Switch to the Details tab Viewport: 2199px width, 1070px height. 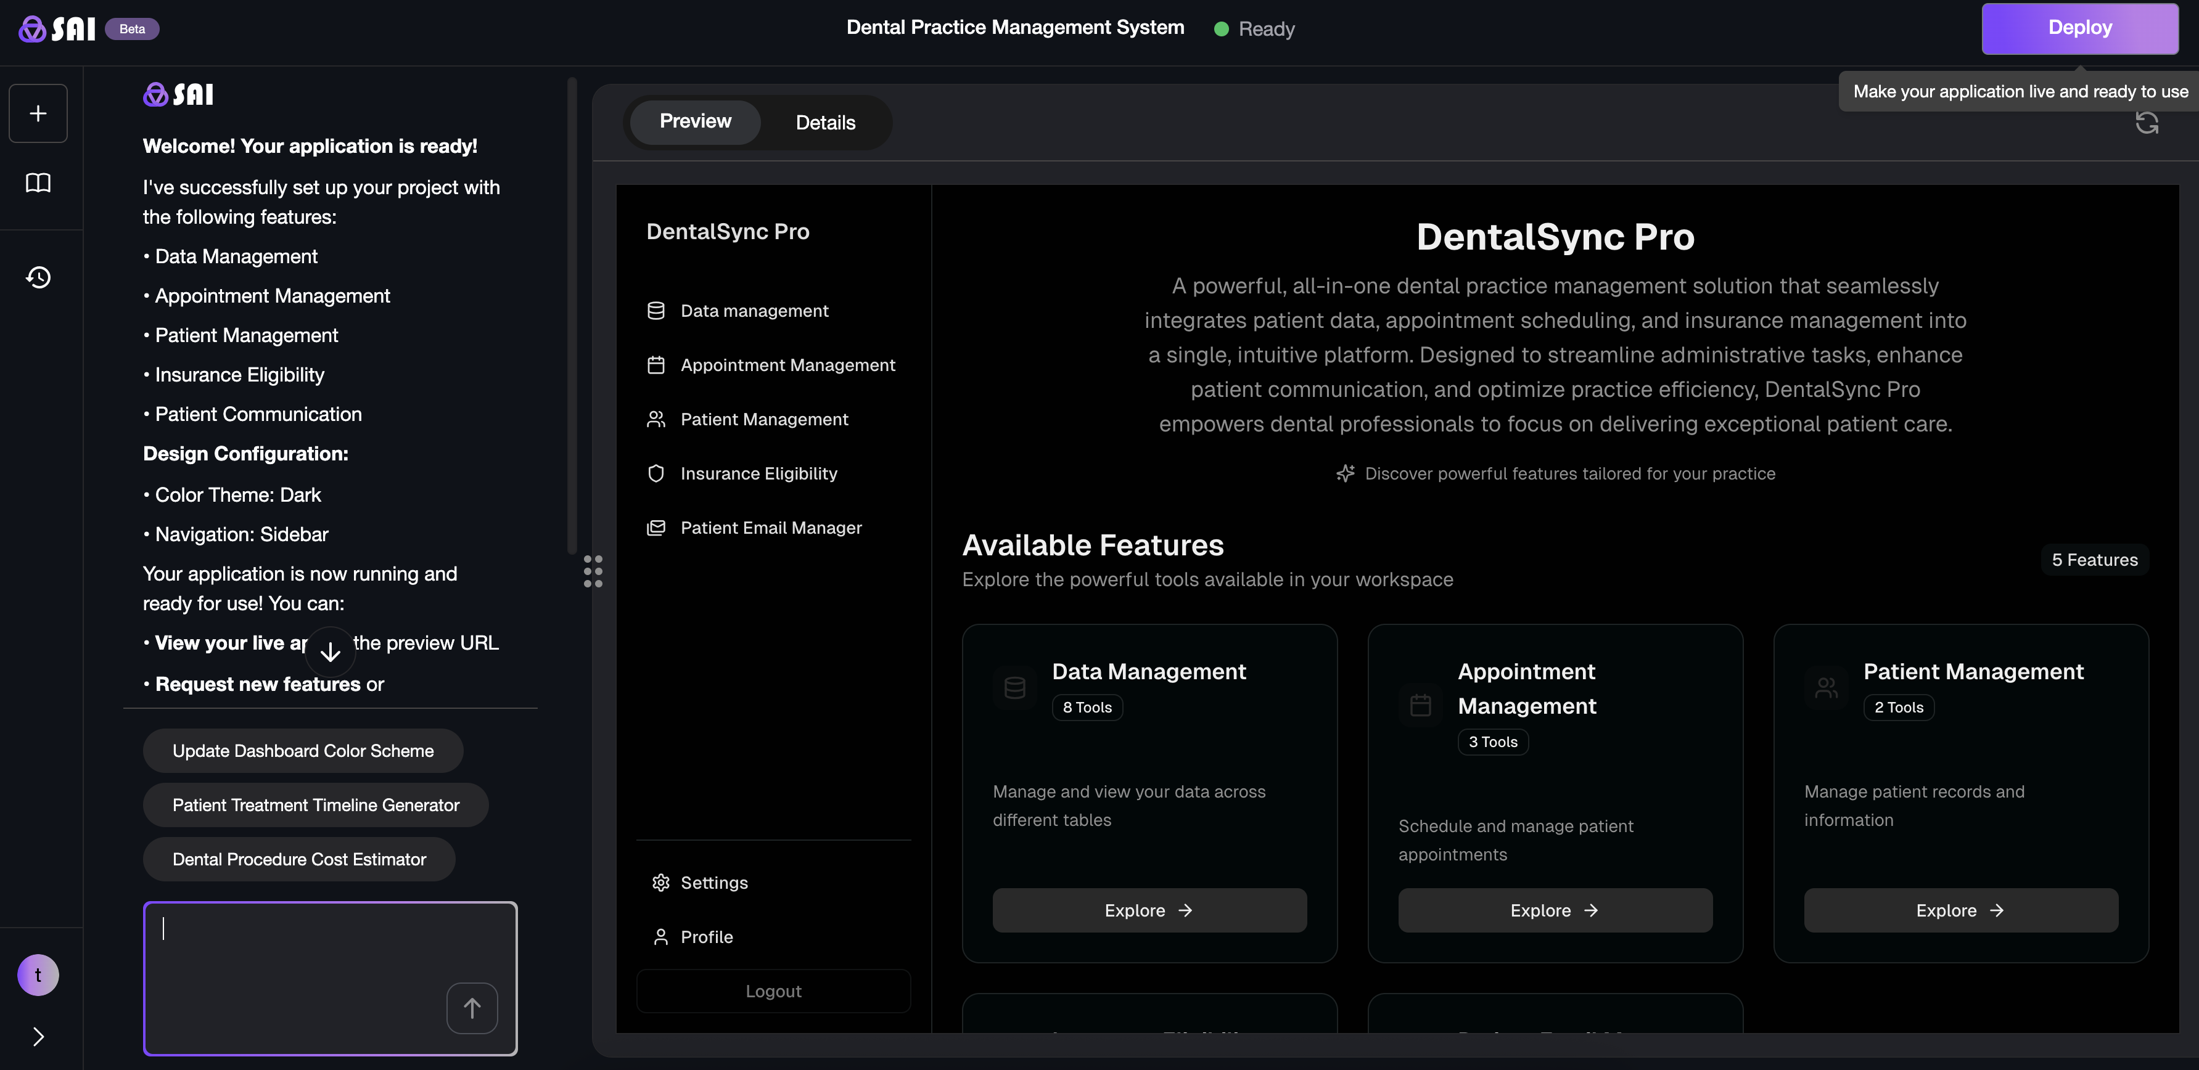pyautogui.click(x=824, y=123)
